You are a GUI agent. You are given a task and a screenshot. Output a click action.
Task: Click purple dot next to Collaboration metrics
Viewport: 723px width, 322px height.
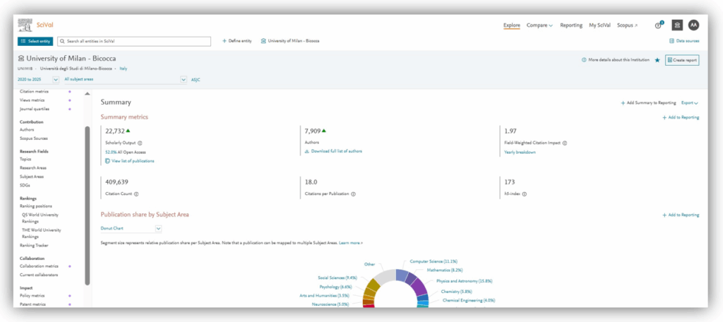click(70, 266)
